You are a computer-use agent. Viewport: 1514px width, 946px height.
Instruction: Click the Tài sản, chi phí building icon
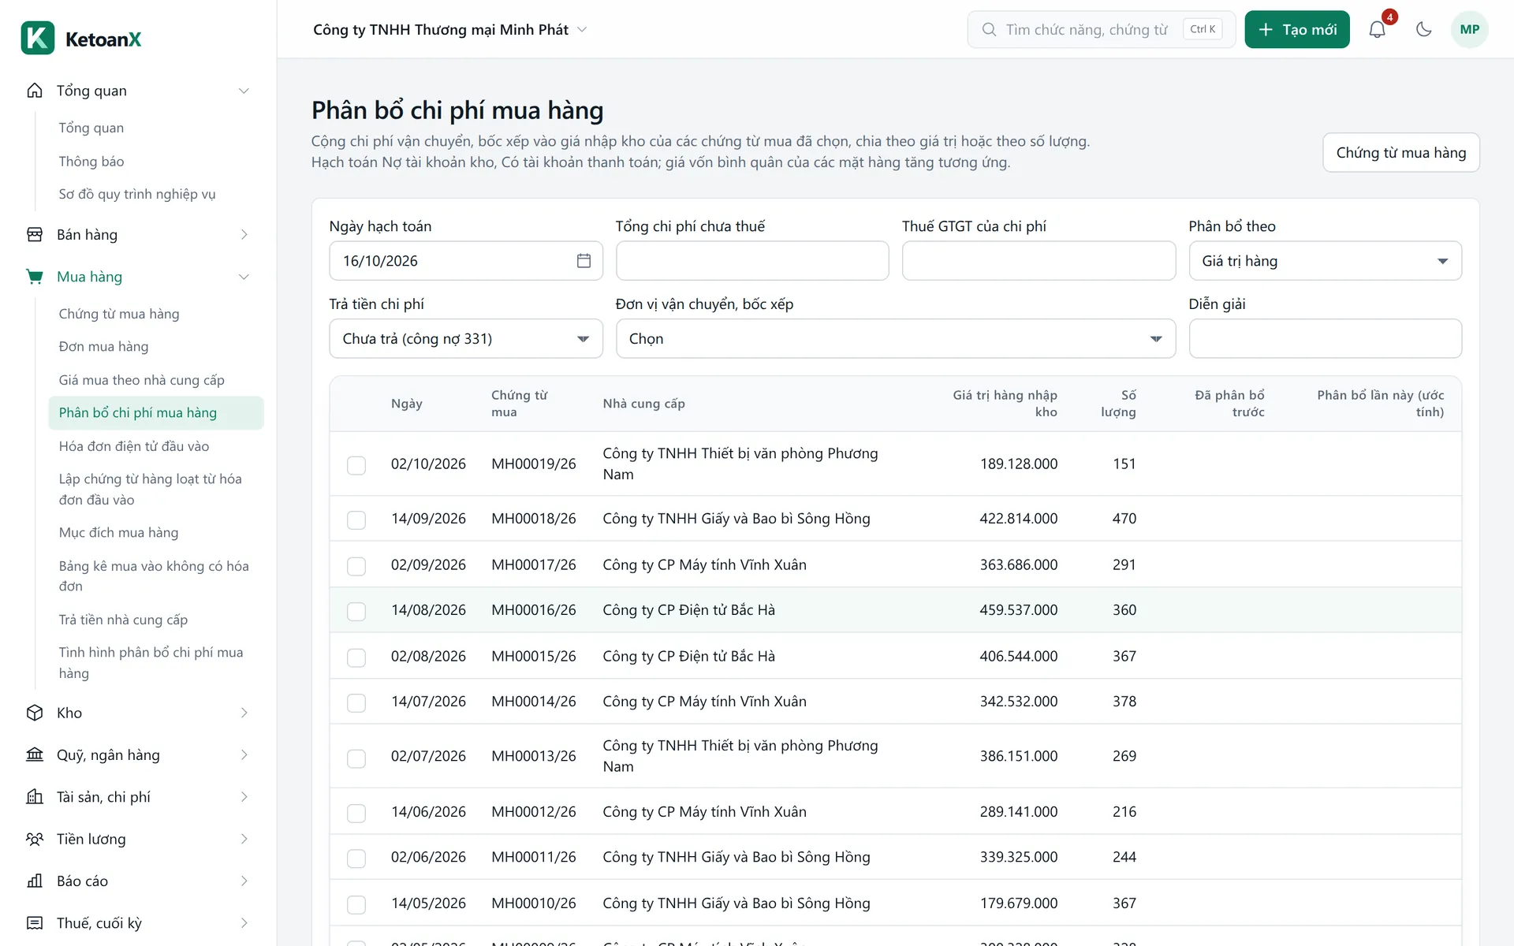click(35, 797)
